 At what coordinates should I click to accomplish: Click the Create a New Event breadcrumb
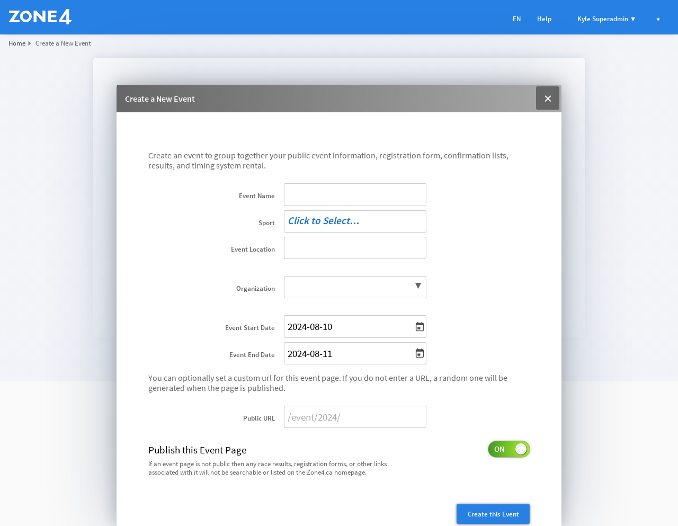tap(63, 43)
